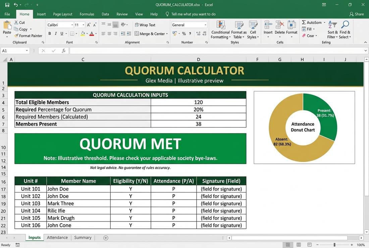This screenshot has height=248, width=369.
Task: Open Format as Table gallery
Action: 239,30
